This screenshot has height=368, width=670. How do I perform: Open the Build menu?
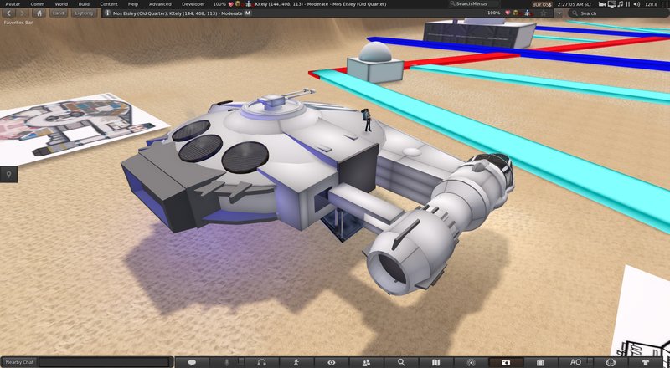click(84, 4)
